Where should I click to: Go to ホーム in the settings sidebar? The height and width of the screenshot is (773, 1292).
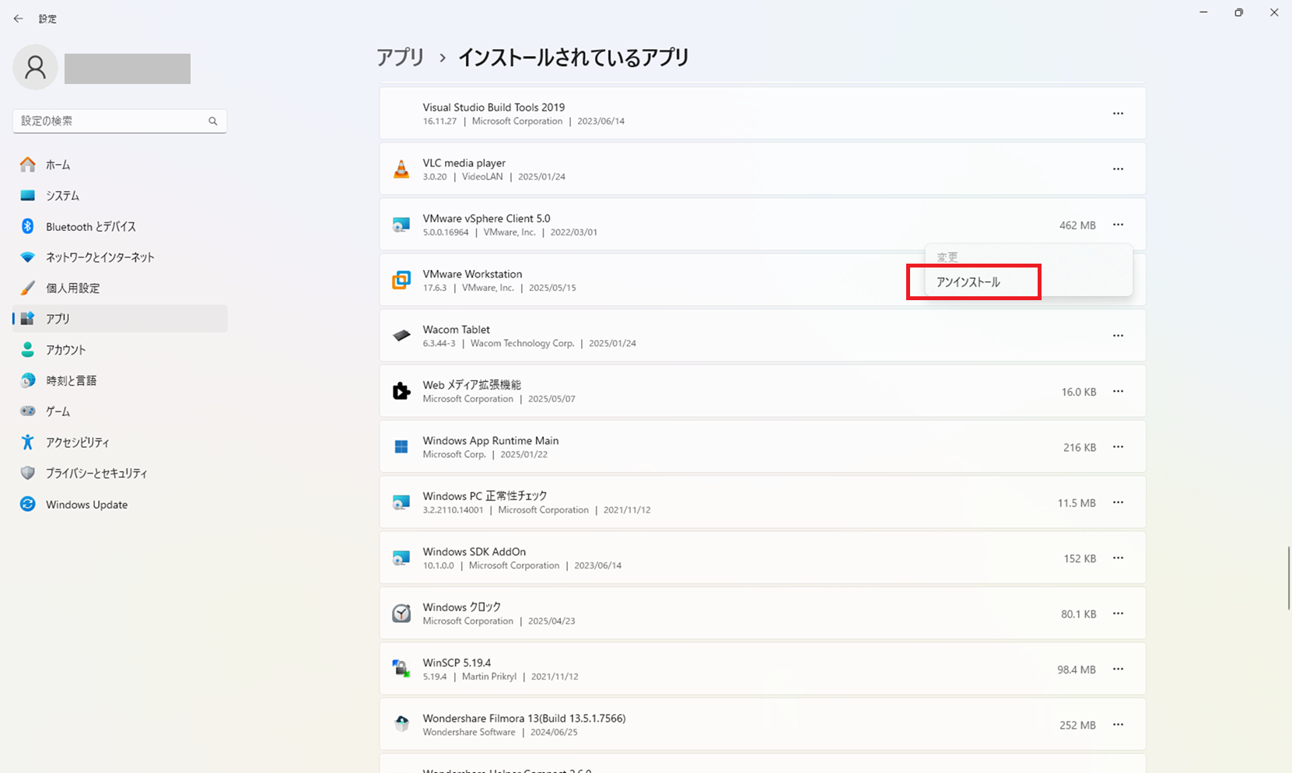120,165
